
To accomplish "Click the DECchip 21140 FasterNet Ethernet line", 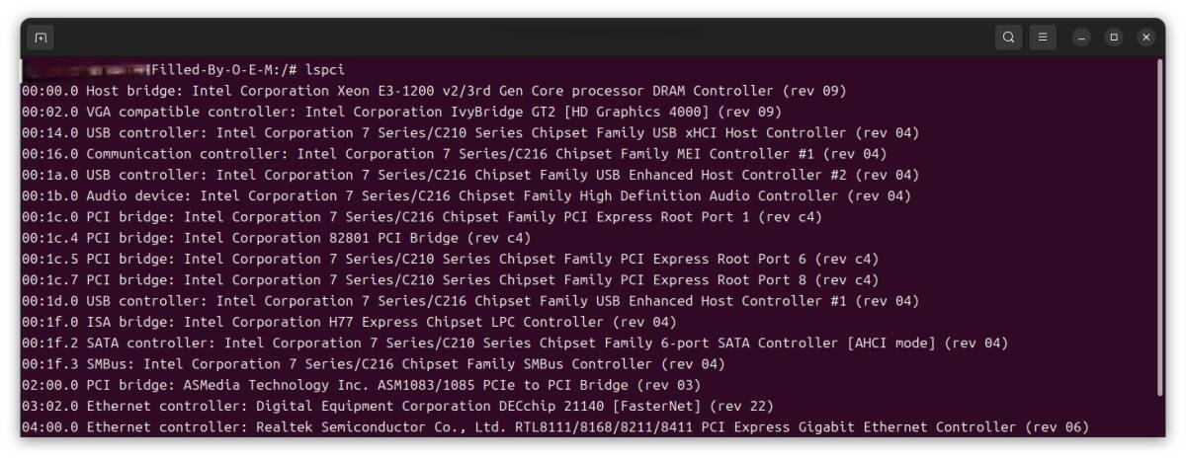I will (395, 406).
